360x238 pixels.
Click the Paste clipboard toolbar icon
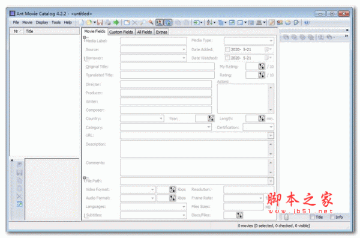186,22
